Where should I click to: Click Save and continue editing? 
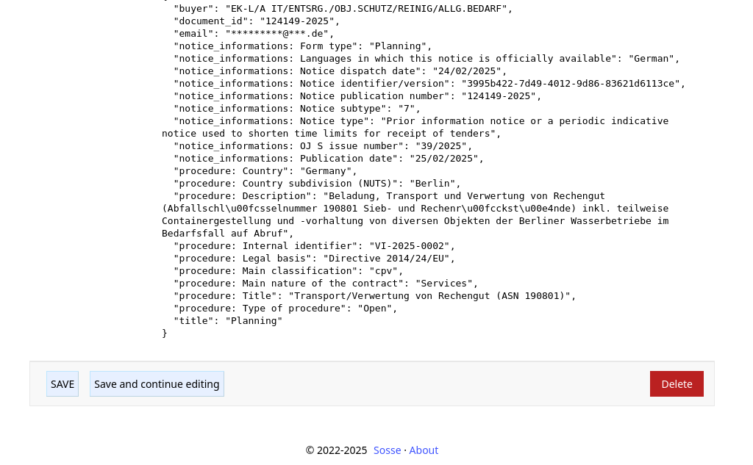pyautogui.click(x=157, y=384)
